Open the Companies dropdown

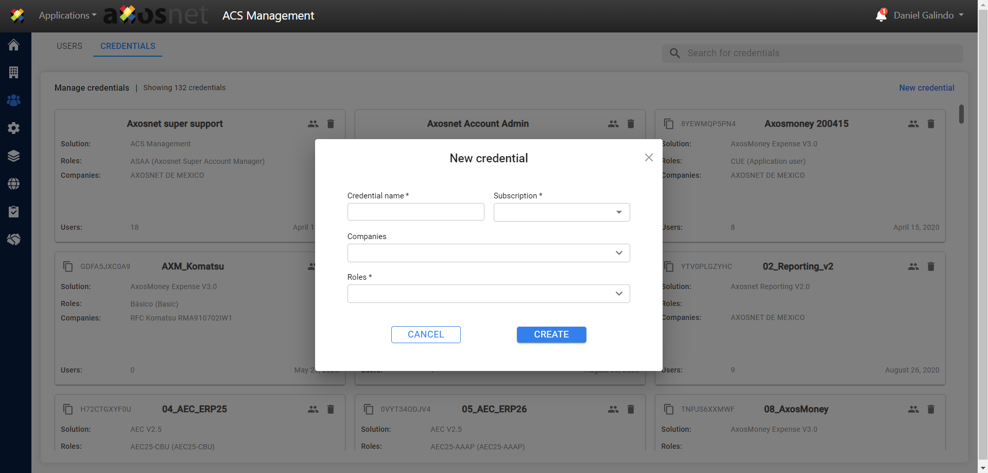488,253
